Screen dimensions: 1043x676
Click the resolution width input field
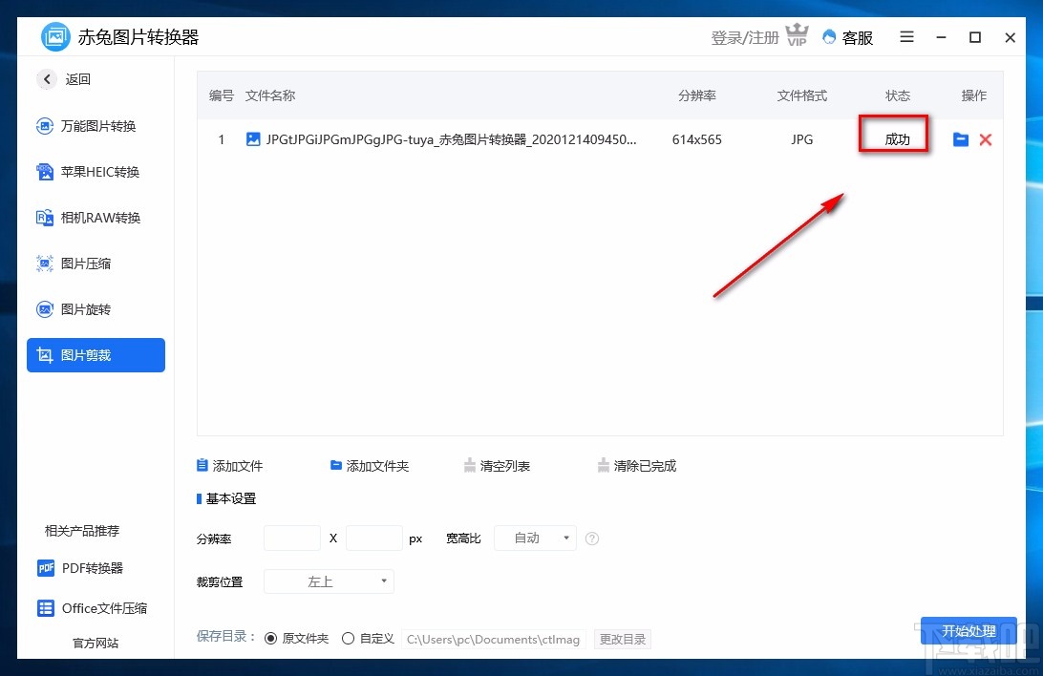click(291, 538)
